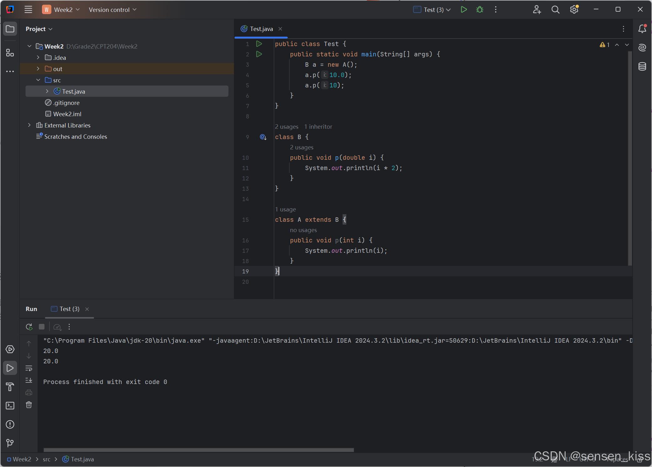Close the Test.java editor tab
The image size is (652, 467).
[x=280, y=29]
